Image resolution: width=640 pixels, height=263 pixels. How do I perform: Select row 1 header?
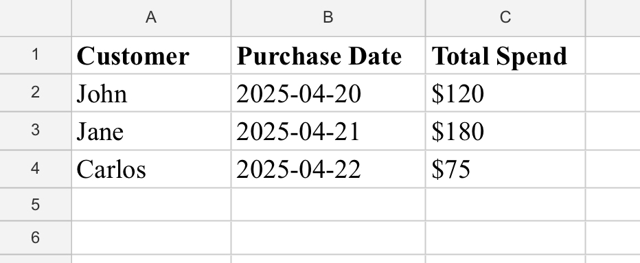pos(36,56)
